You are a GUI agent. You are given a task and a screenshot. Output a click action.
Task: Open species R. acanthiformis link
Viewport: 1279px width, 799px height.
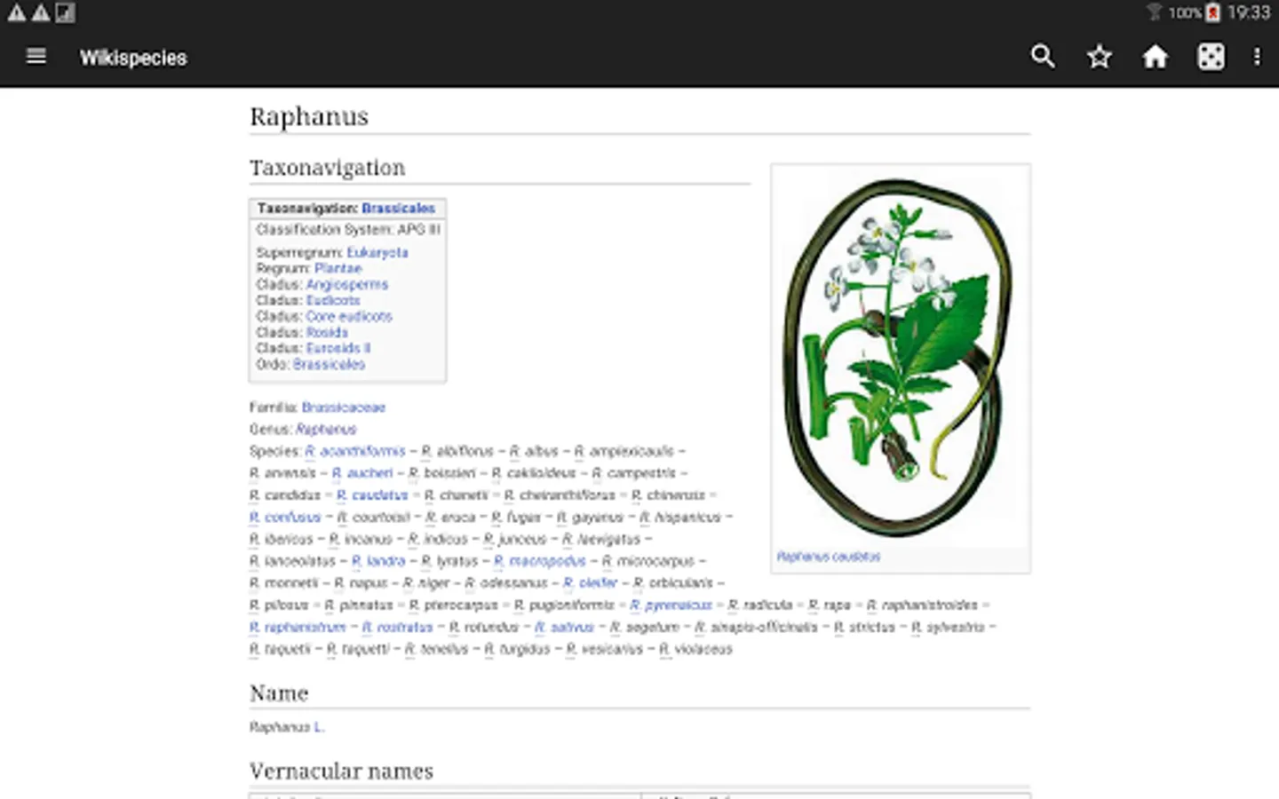(355, 451)
